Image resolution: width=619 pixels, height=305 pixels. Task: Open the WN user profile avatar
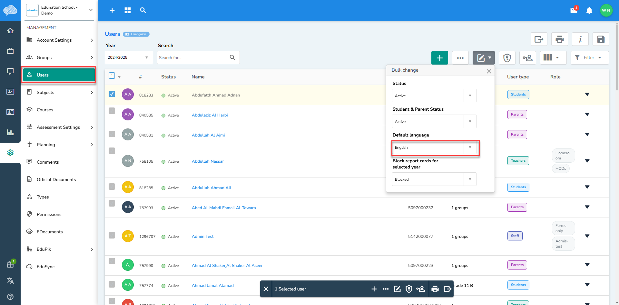(x=606, y=10)
